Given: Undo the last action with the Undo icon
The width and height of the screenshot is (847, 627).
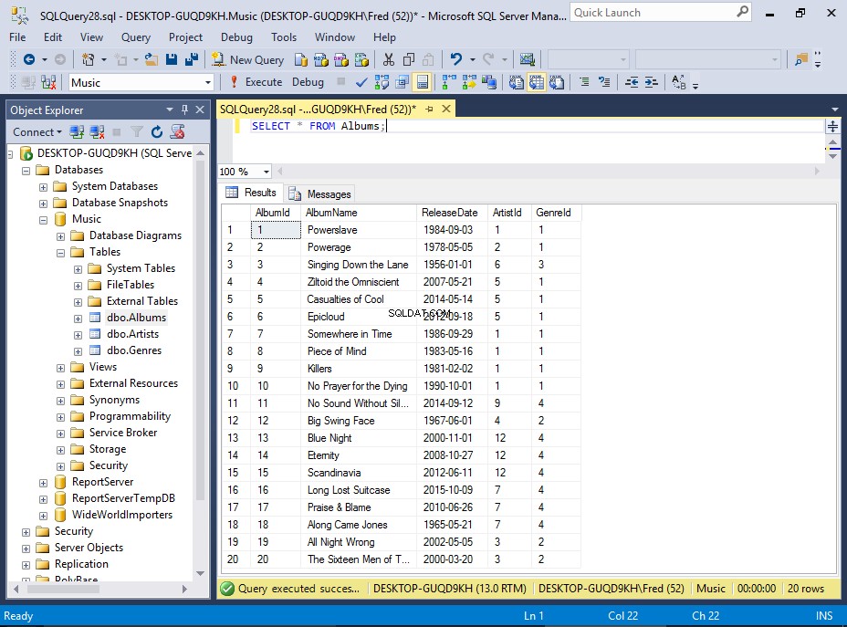Looking at the screenshot, I should 456,59.
